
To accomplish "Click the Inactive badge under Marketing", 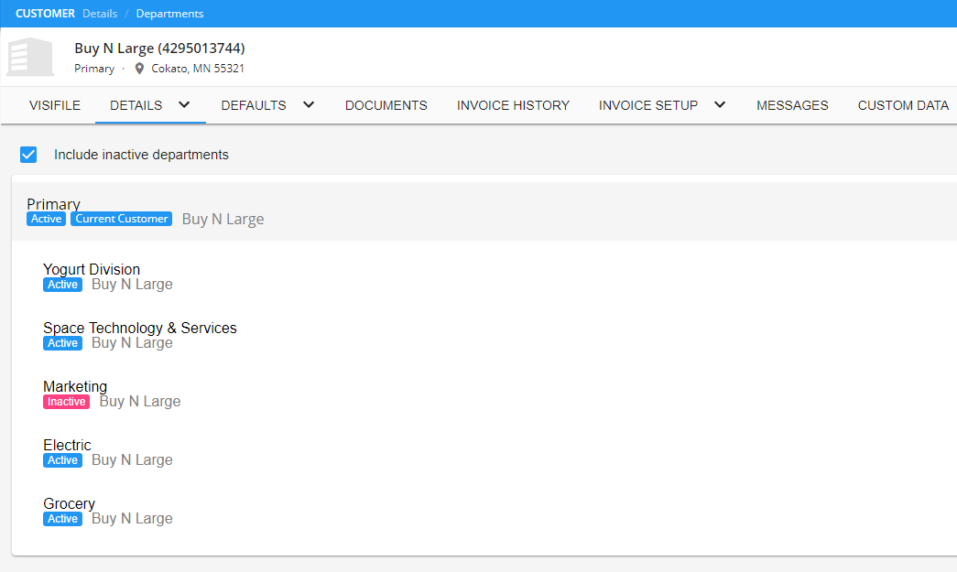I will (67, 402).
